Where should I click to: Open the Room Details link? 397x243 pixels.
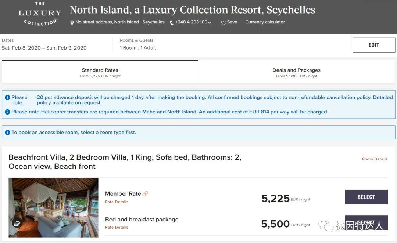[x=375, y=159]
